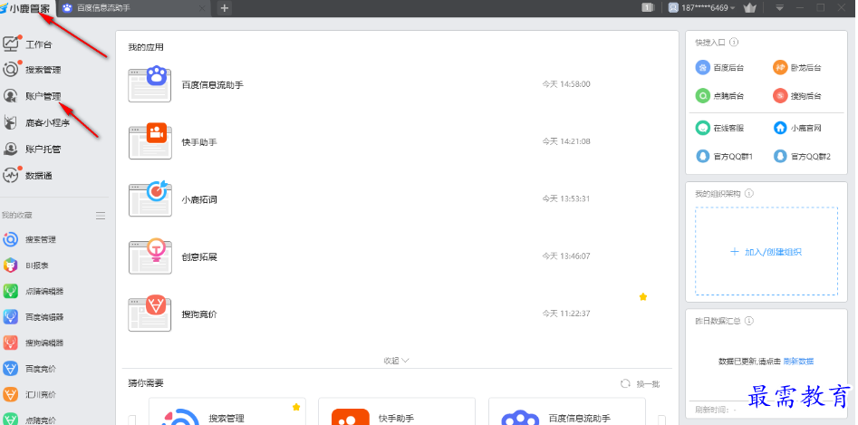Image resolution: width=858 pixels, height=425 pixels.
Task: Open 搜索管理 in the 我的收藏 list
Action: 31,239
